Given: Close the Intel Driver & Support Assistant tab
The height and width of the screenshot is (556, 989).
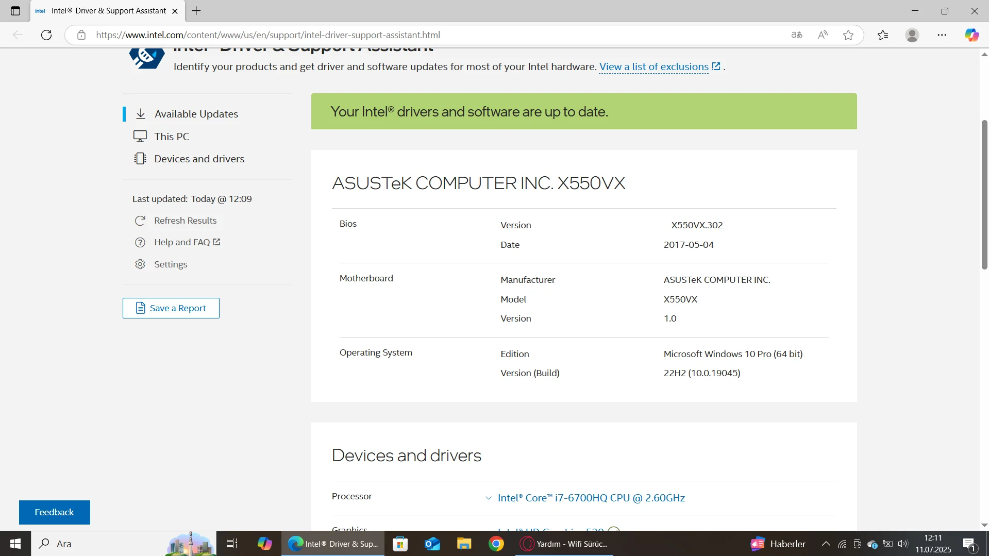Looking at the screenshot, I should pos(175,11).
